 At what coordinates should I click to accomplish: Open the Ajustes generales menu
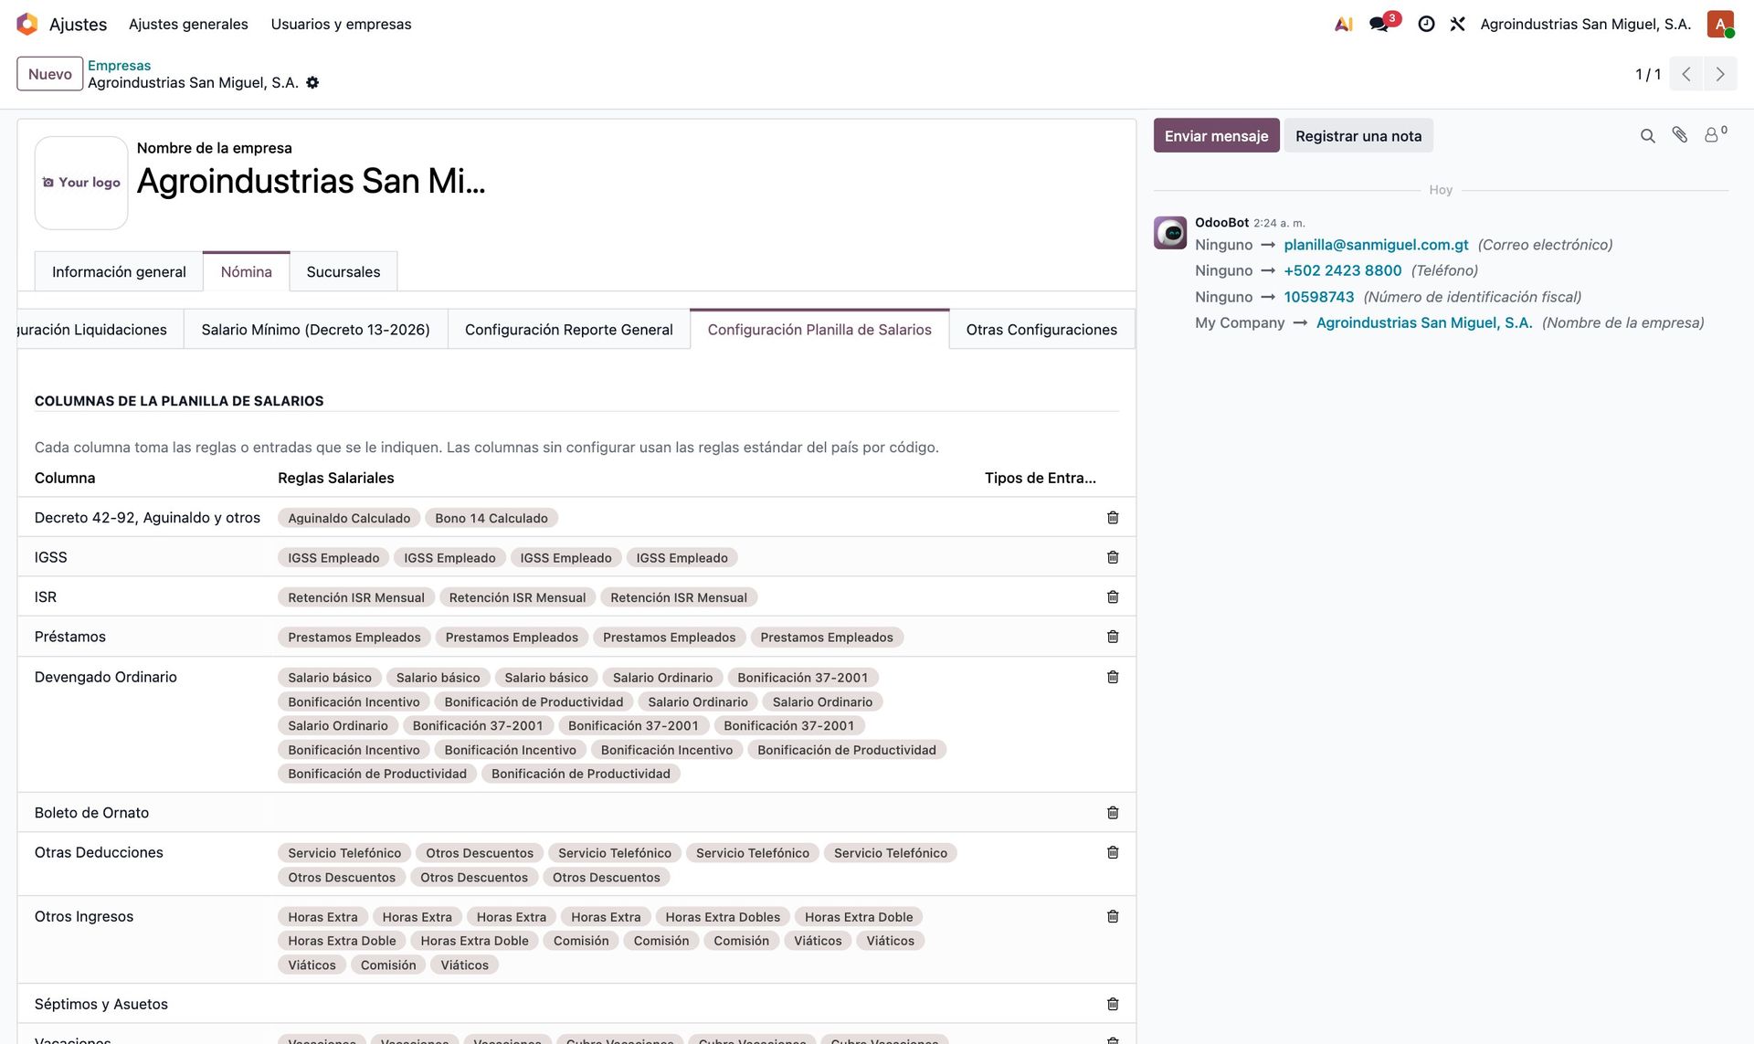pos(188,24)
